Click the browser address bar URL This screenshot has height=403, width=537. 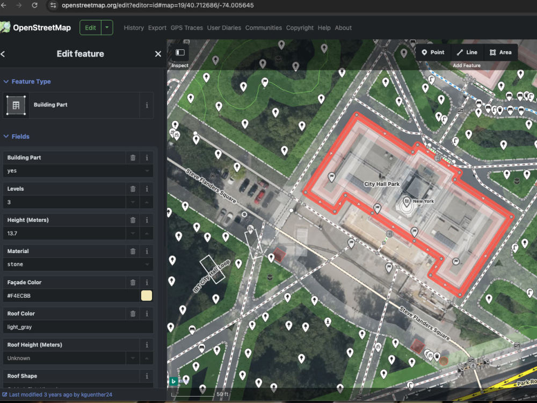158,5
